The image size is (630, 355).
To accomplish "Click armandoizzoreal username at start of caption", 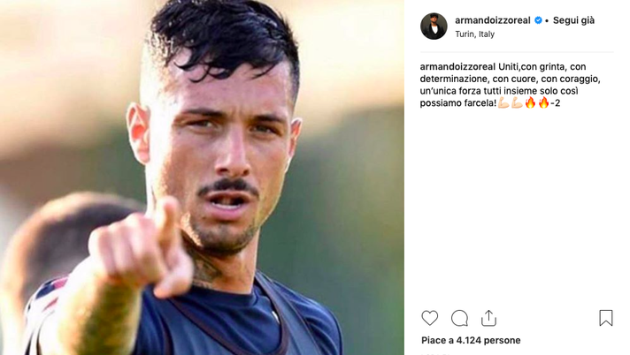I will [x=457, y=66].
